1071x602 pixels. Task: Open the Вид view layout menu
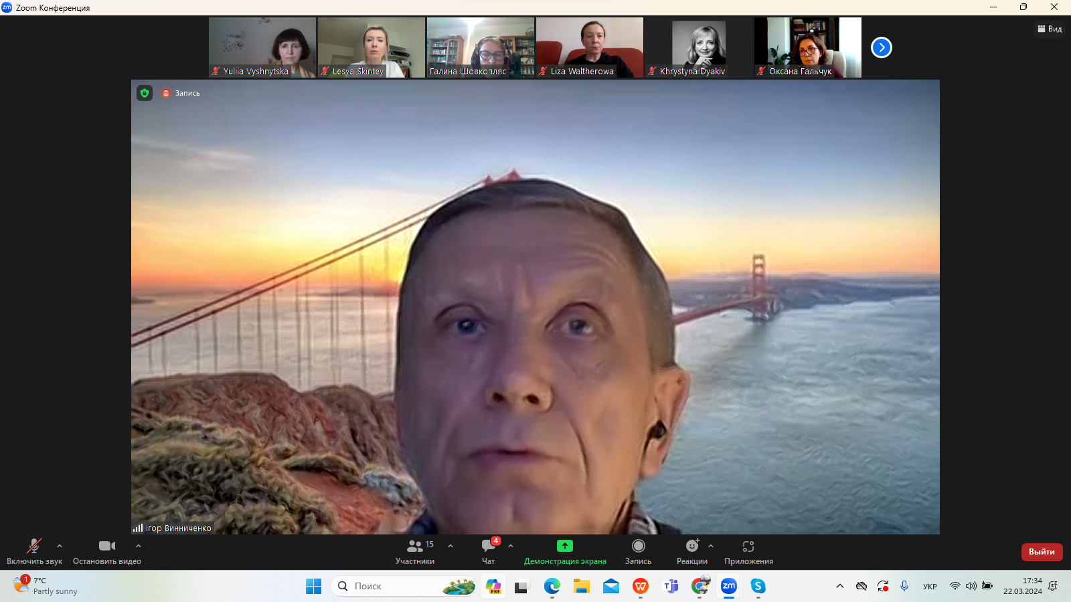point(1050,29)
